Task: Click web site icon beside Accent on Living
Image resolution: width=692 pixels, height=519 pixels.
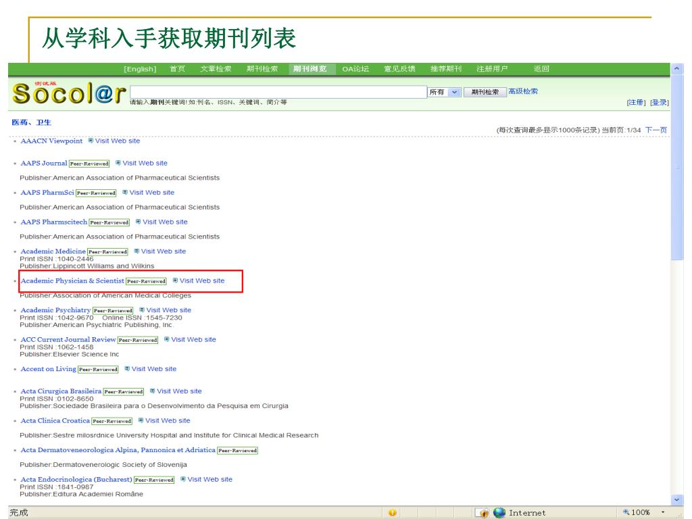Action: coord(126,369)
